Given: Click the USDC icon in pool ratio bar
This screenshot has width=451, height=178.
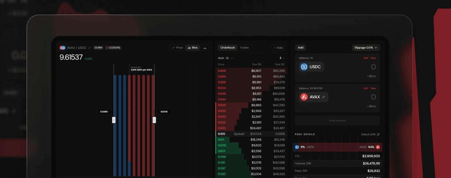Looking at the screenshot, I should (x=297, y=147).
